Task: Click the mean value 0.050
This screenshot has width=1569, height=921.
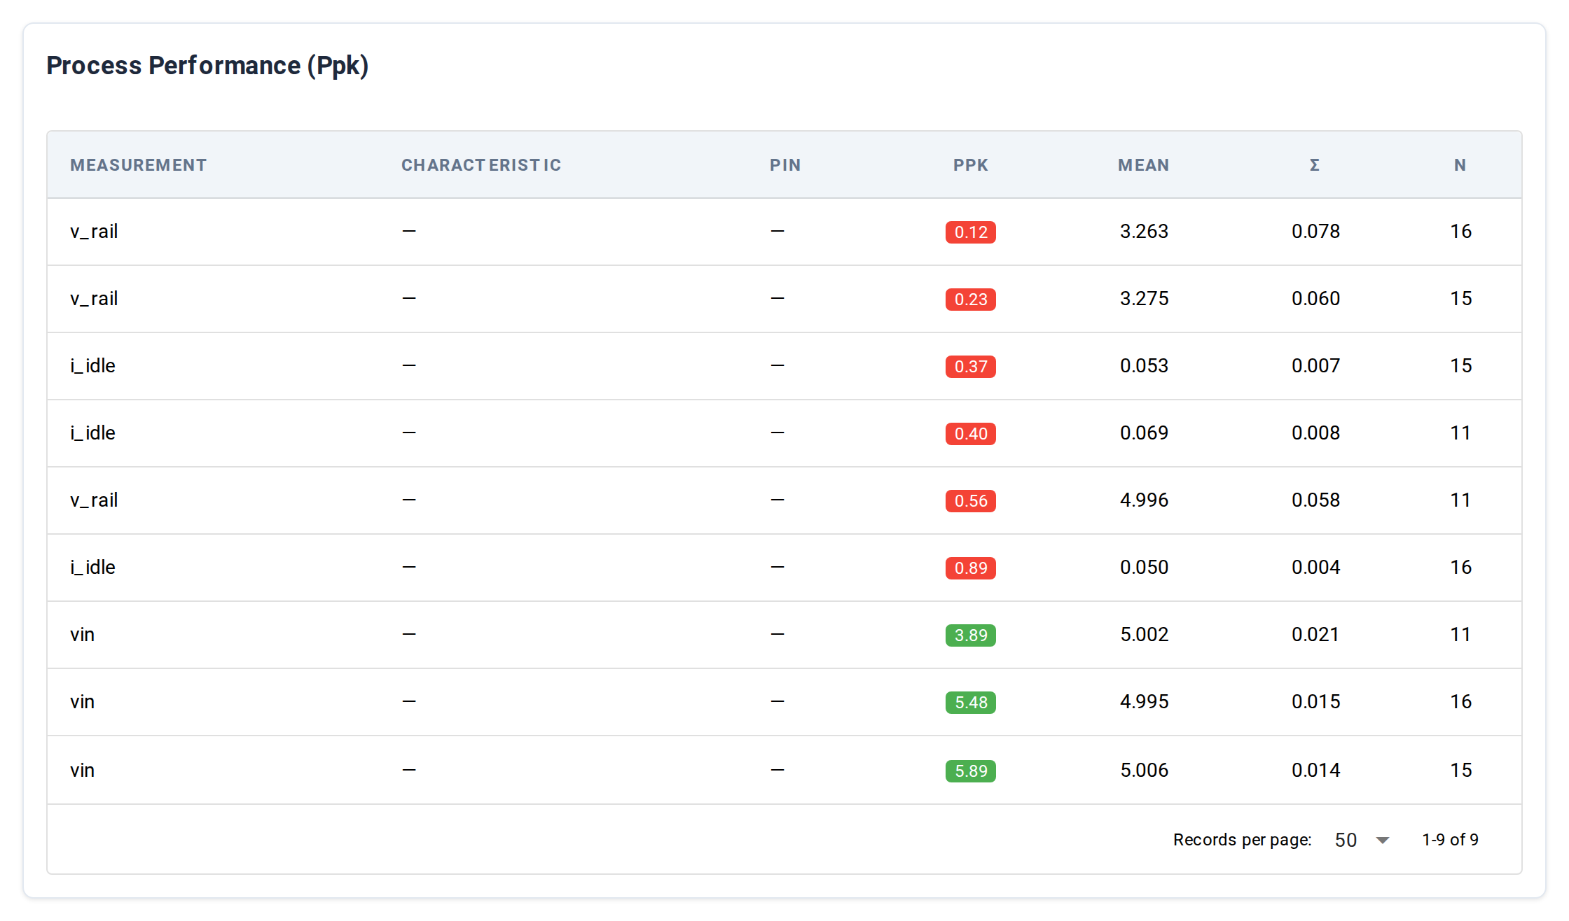Action: [1145, 568]
